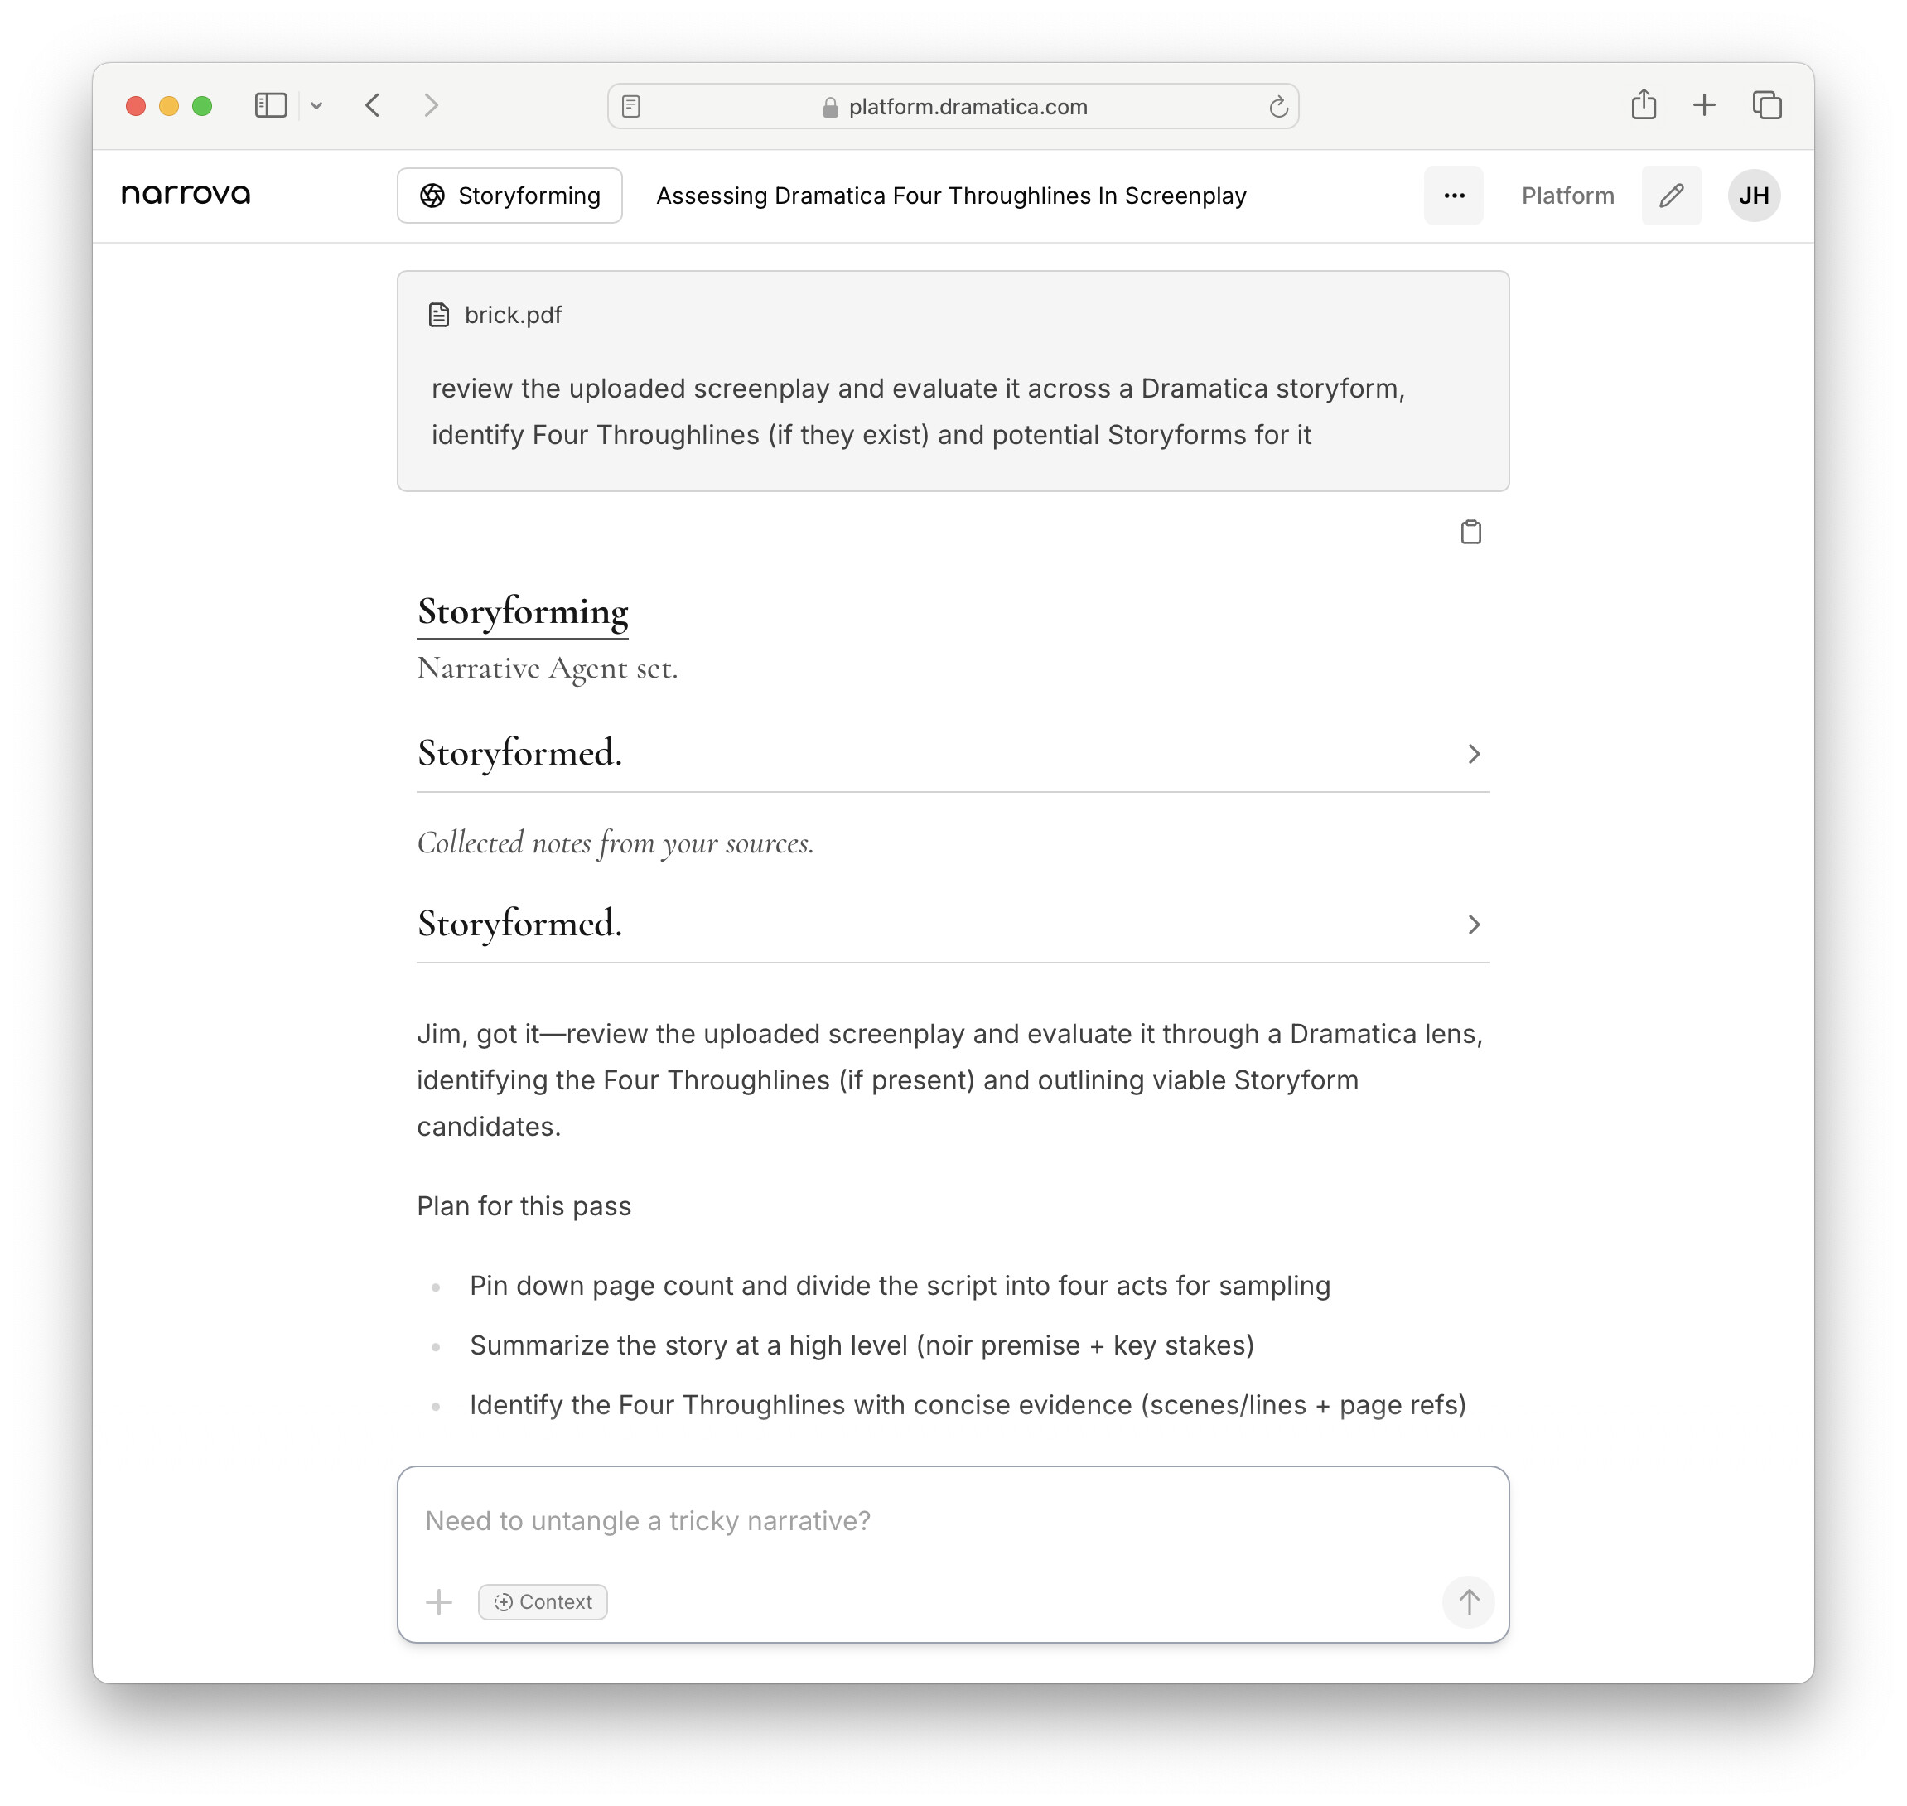The height and width of the screenshot is (1806, 1907).
Task: Expand the first Storyformed section
Action: click(1472, 753)
